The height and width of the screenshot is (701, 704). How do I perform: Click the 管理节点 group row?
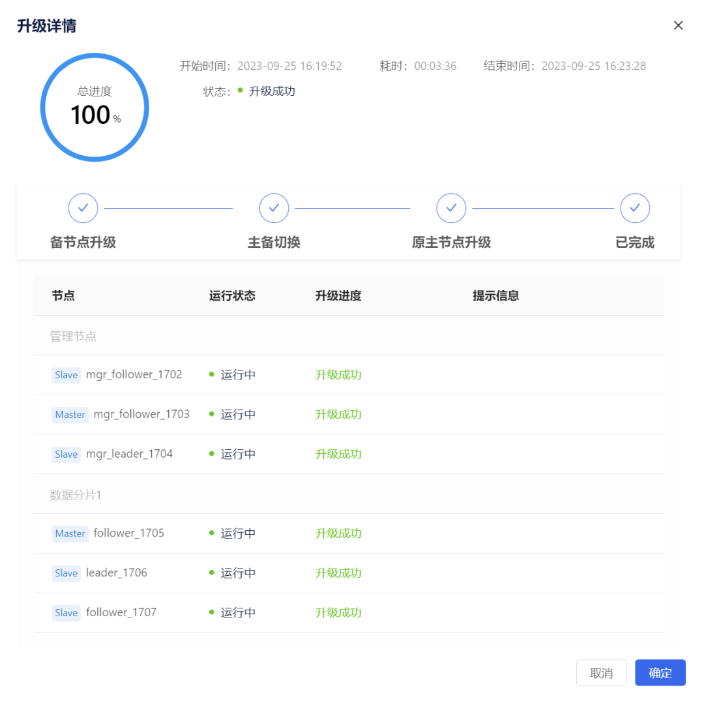pyautogui.click(x=348, y=335)
